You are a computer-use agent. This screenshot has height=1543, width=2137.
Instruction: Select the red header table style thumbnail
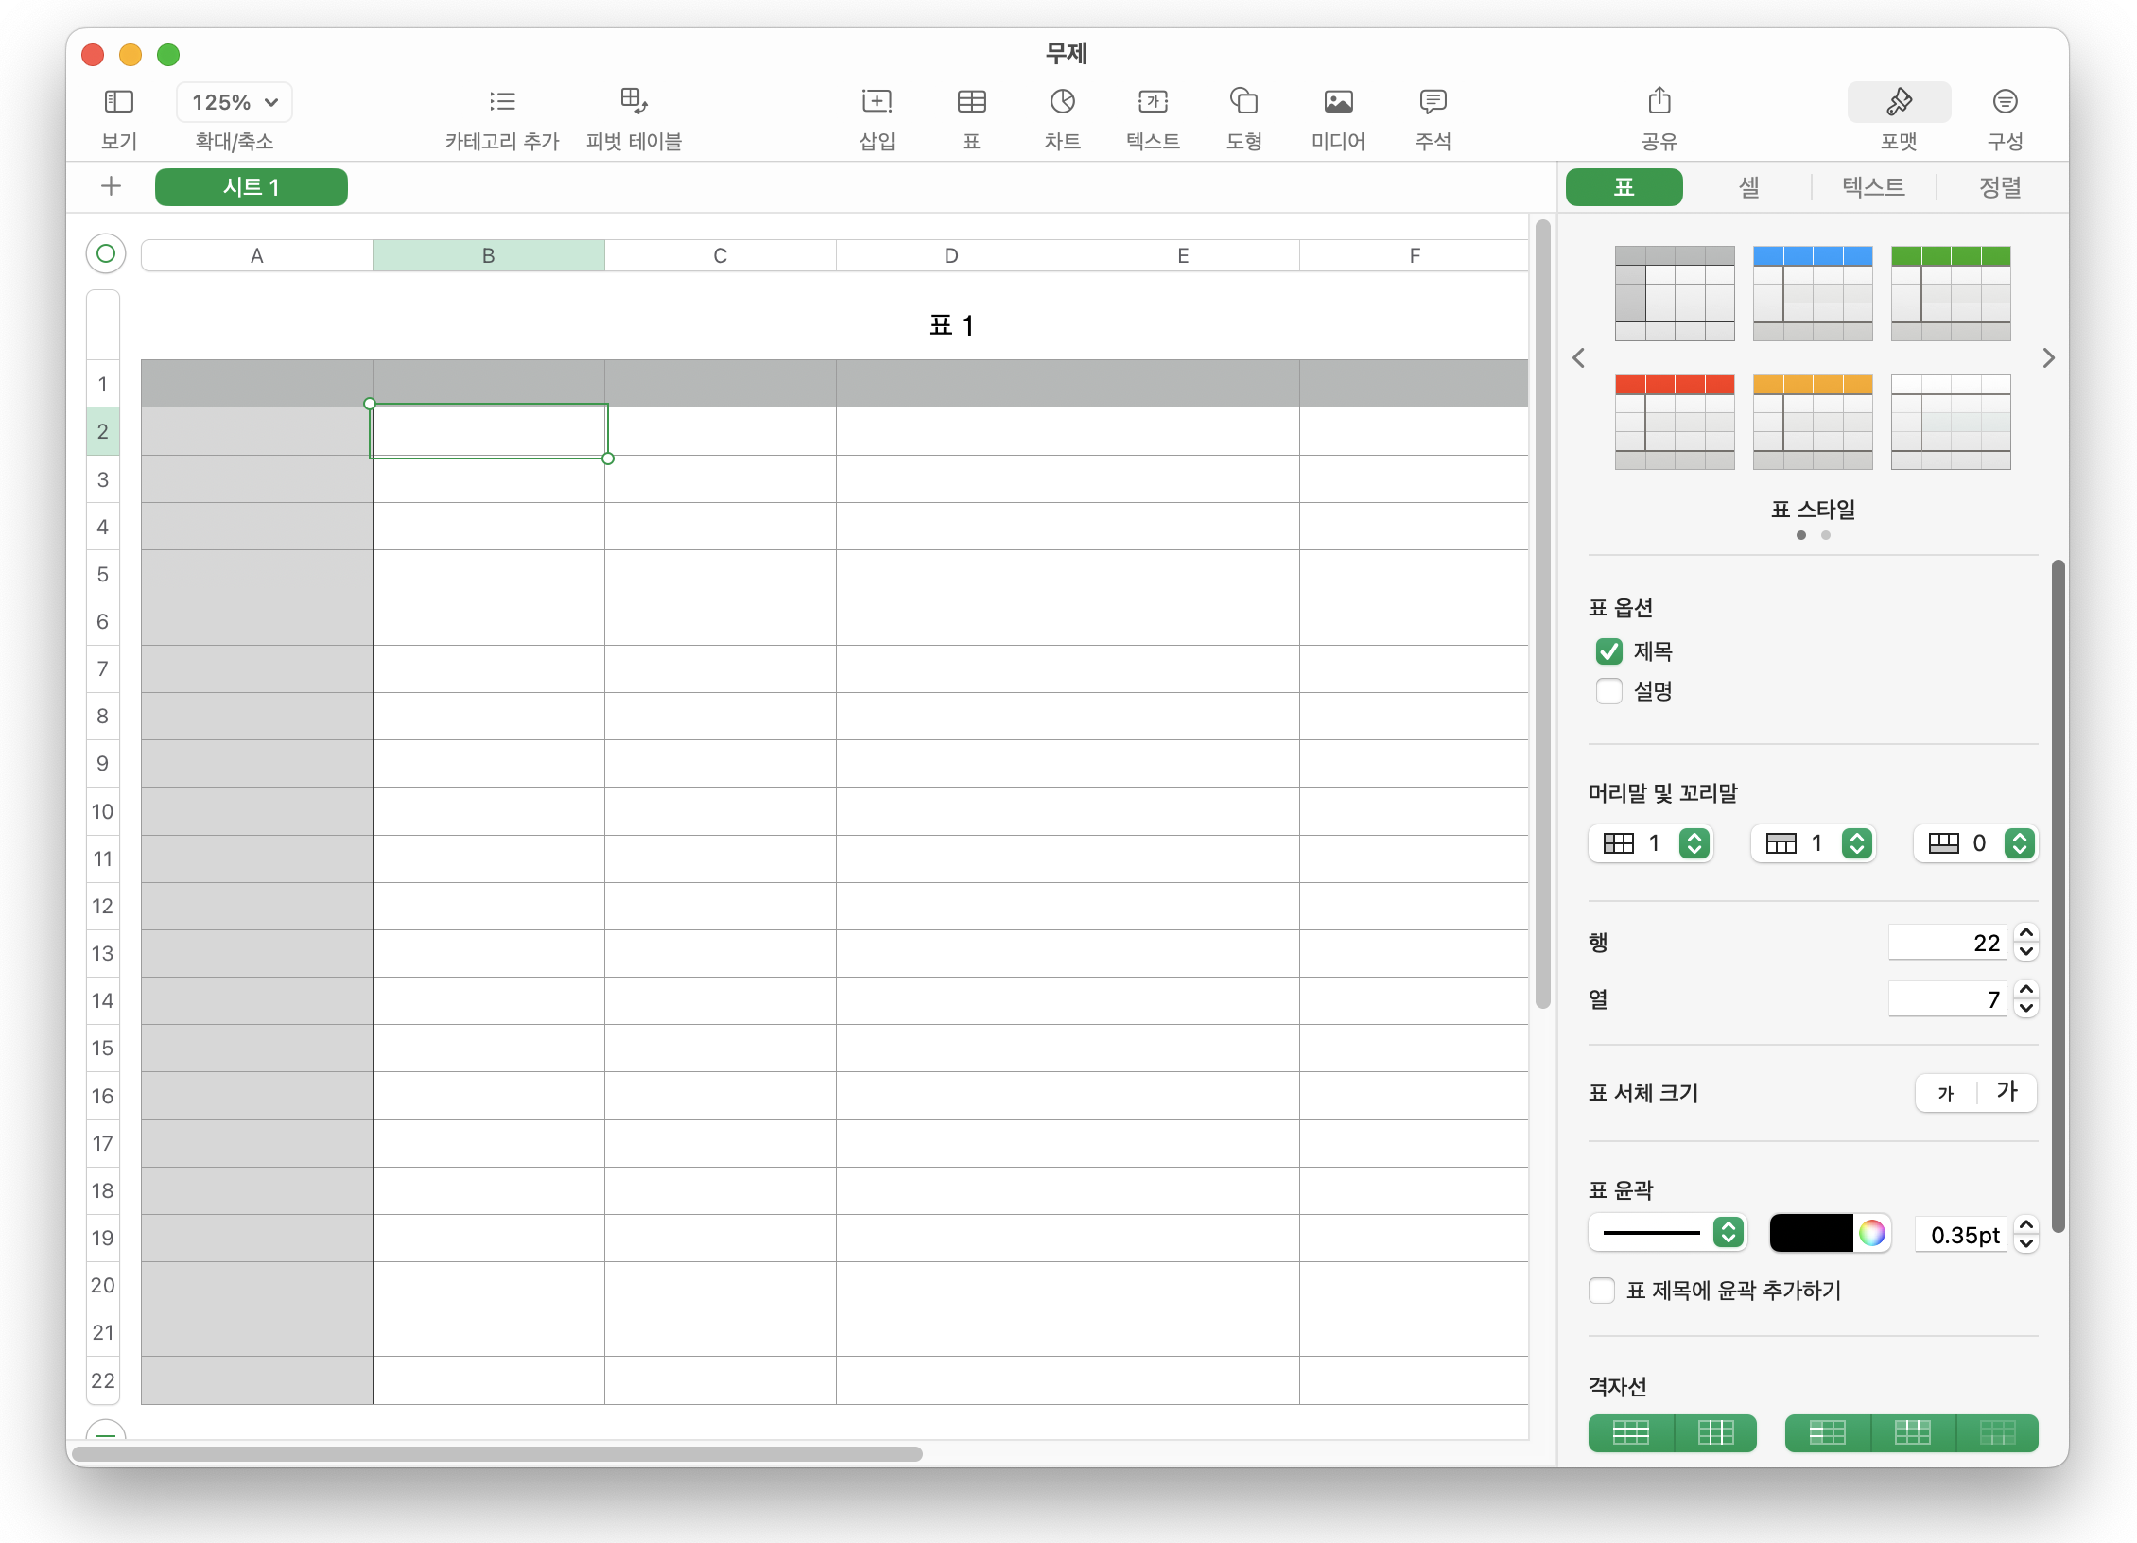click(1675, 422)
